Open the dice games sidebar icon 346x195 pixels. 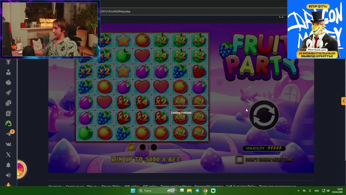coord(8,103)
